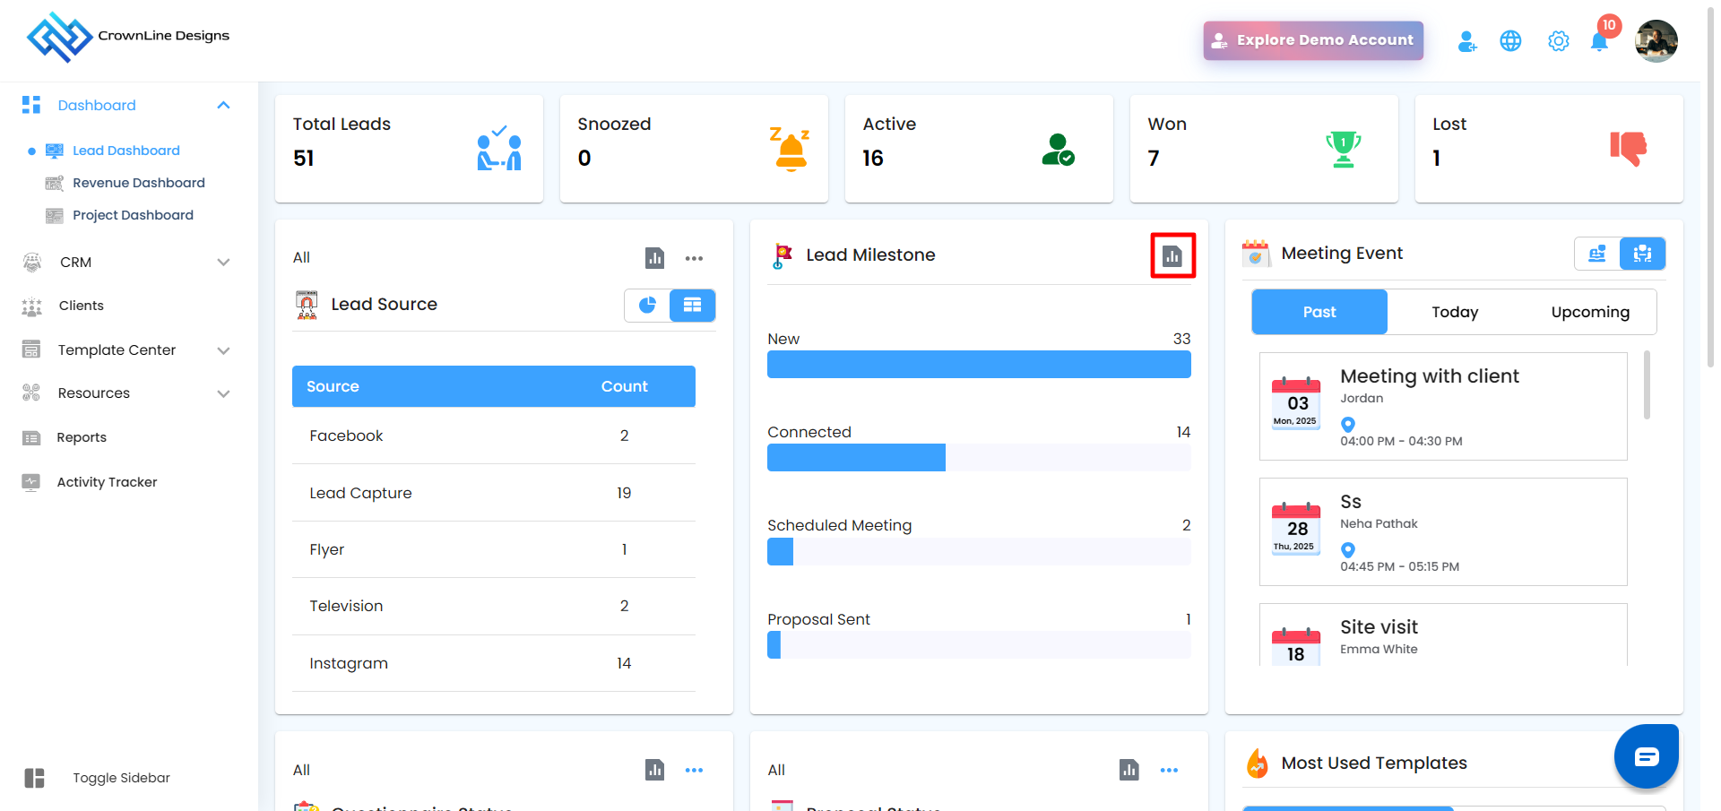Image resolution: width=1721 pixels, height=811 pixels.
Task: Select the Today meetings tab
Action: (1455, 312)
